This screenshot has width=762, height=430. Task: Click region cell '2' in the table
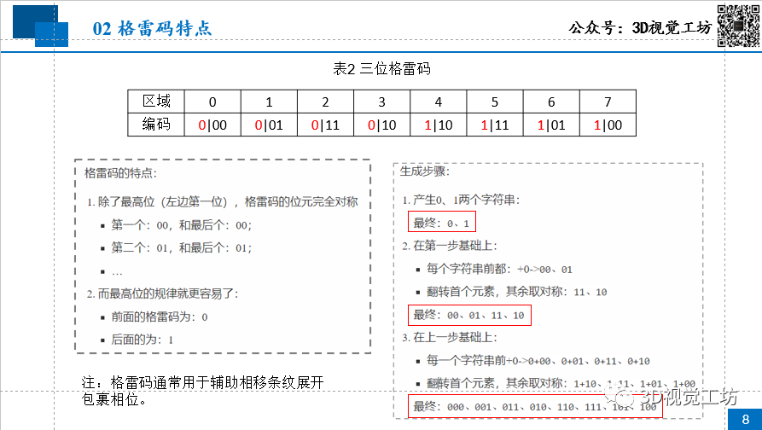click(326, 102)
